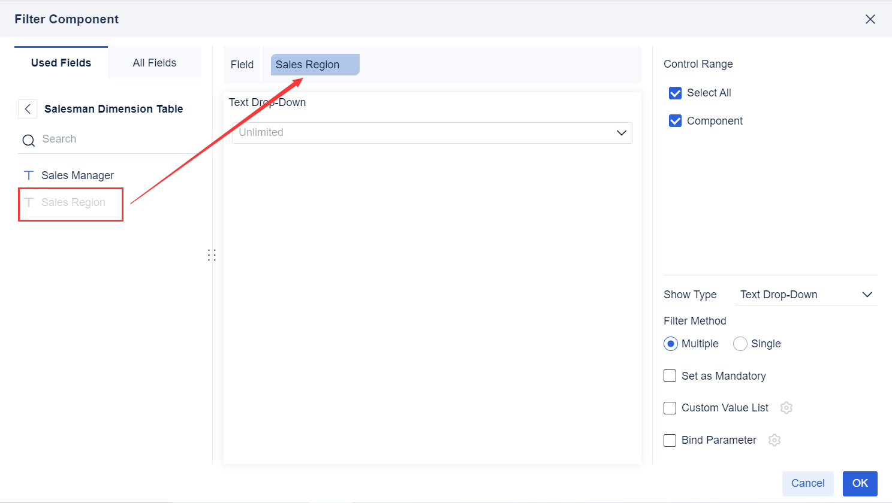Open Custom Value List settings gear

tap(786, 408)
